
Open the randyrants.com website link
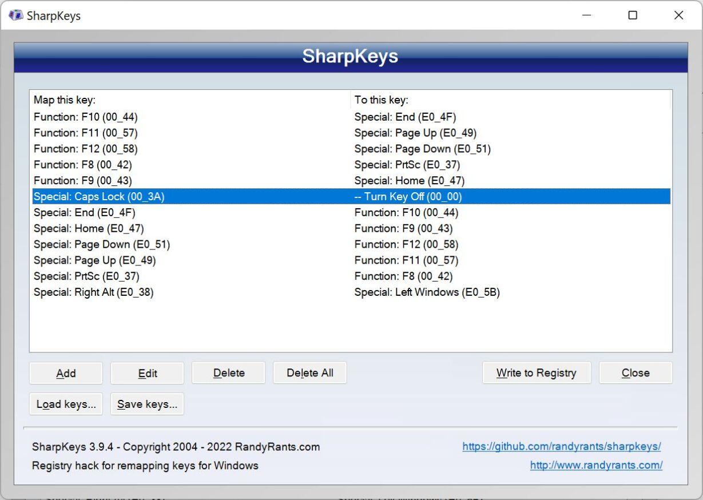click(x=596, y=465)
